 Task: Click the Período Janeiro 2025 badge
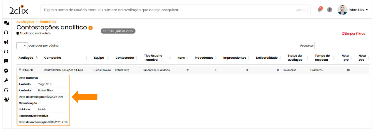pyautogui.click(x=118, y=31)
